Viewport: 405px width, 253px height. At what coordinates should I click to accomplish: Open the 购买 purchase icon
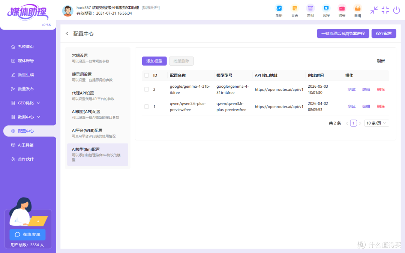342,11
